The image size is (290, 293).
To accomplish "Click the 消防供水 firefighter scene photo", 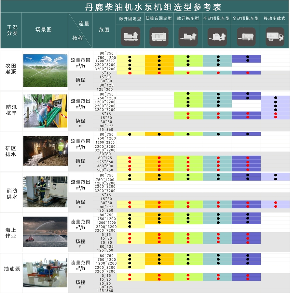I will point(45,192).
